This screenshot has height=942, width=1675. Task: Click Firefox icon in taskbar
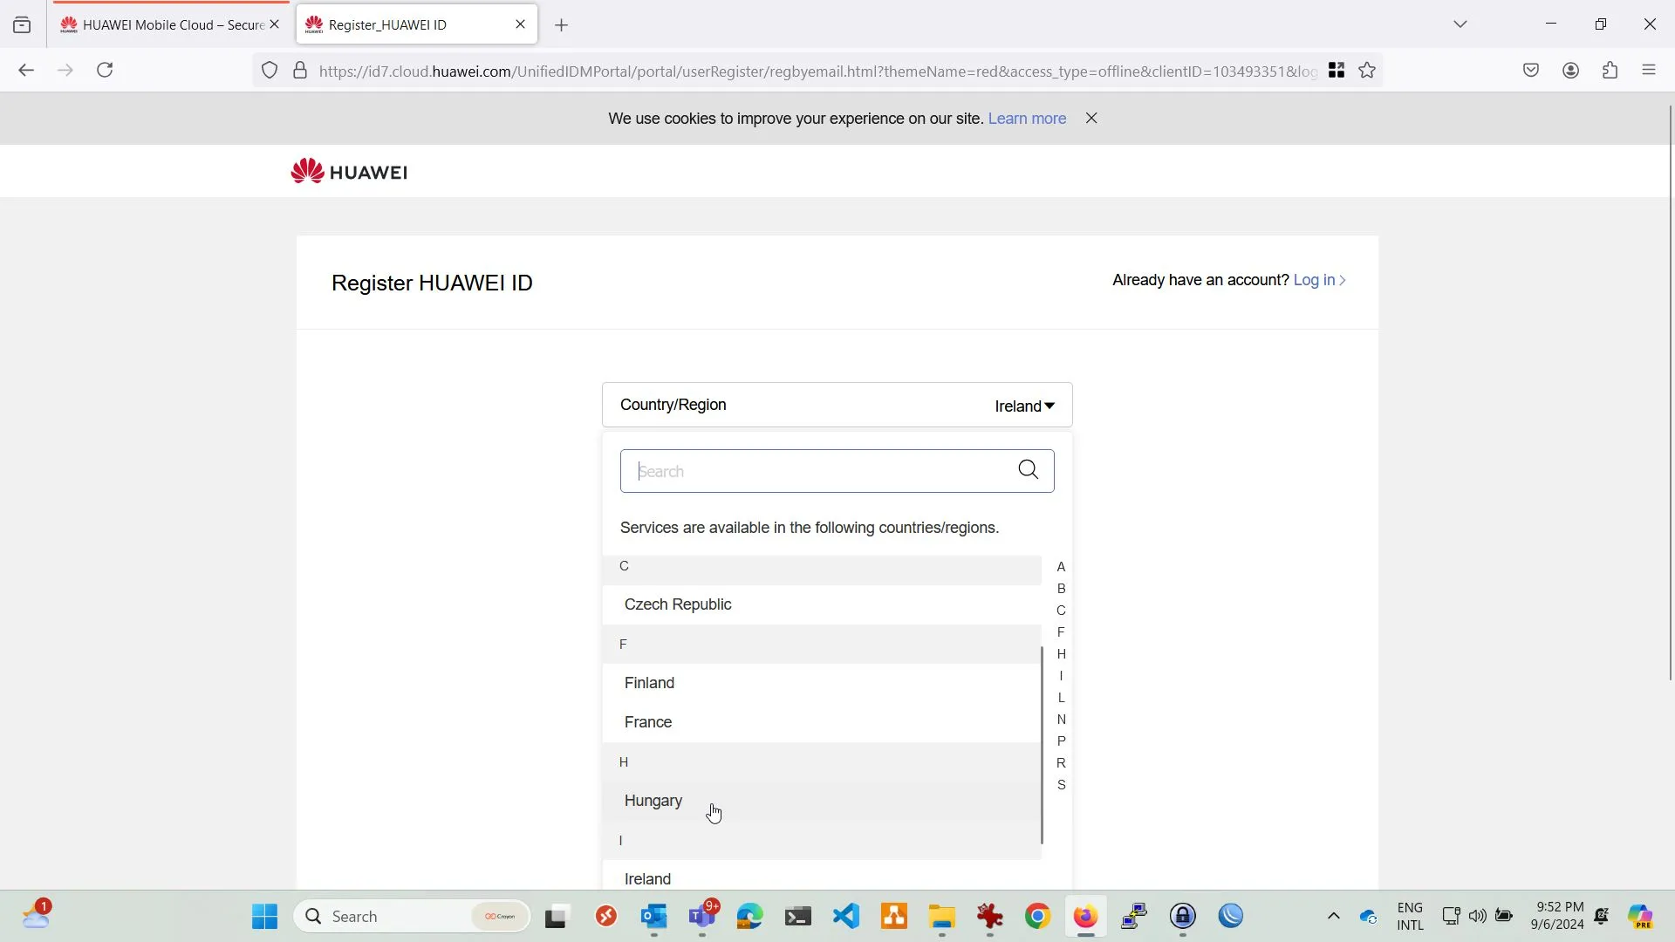pos(1085,917)
